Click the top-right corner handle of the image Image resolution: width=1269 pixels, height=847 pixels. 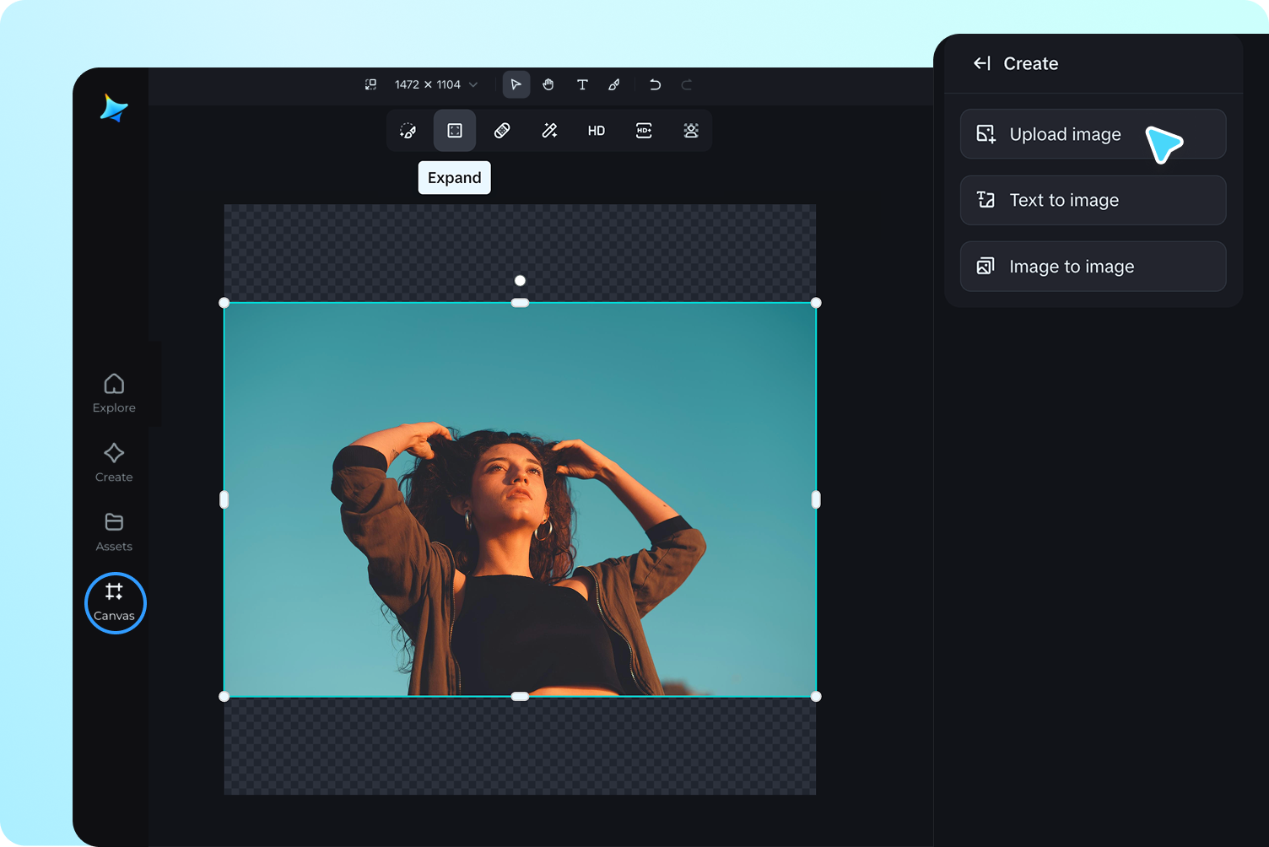[816, 303]
